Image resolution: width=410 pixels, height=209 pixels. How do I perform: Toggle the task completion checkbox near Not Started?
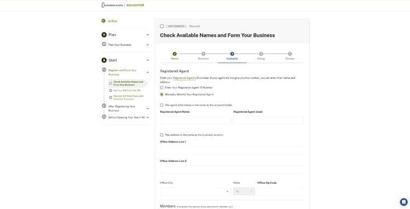tap(162, 26)
